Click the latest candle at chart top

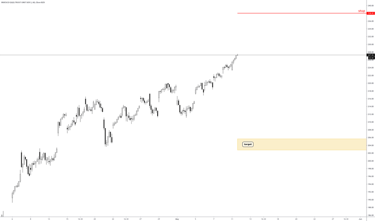point(237,55)
